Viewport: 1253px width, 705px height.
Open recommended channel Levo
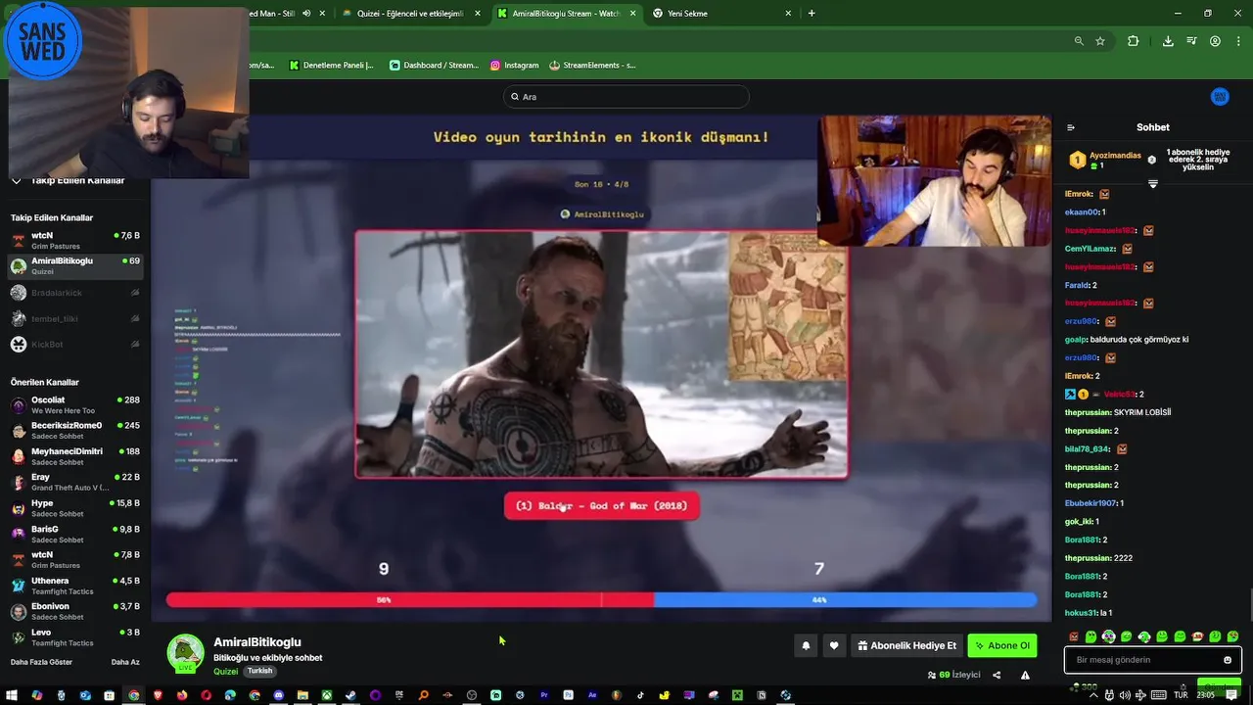tap(75, 636)
